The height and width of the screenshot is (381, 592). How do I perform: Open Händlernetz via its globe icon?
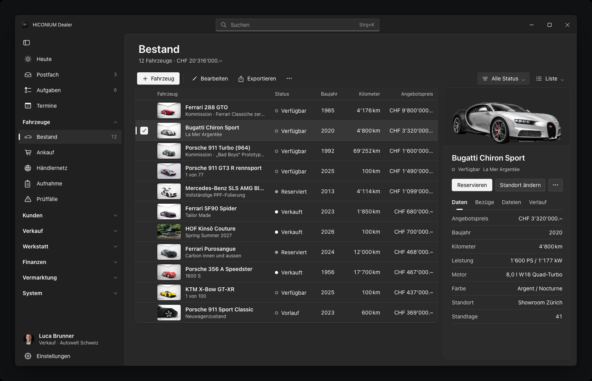point(28,168)
